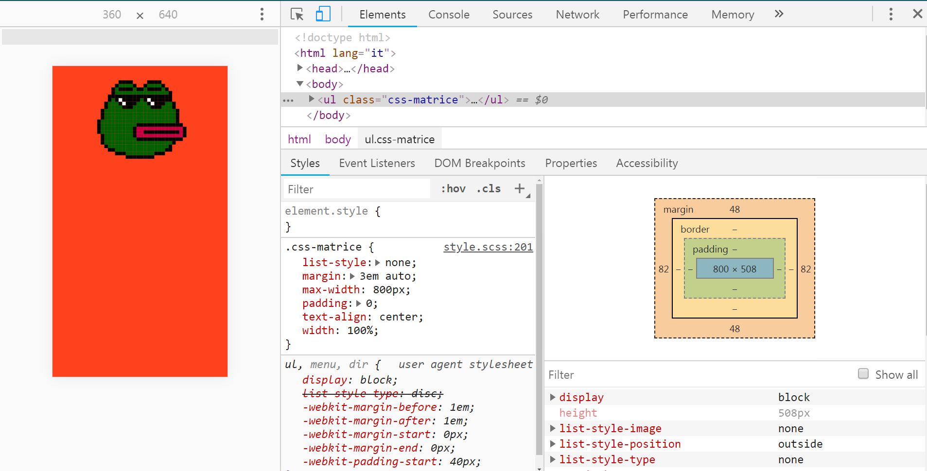Select ul.css-matrice in the breadcrumb
This screenshot has height=471, width=927.
point(400,139)
